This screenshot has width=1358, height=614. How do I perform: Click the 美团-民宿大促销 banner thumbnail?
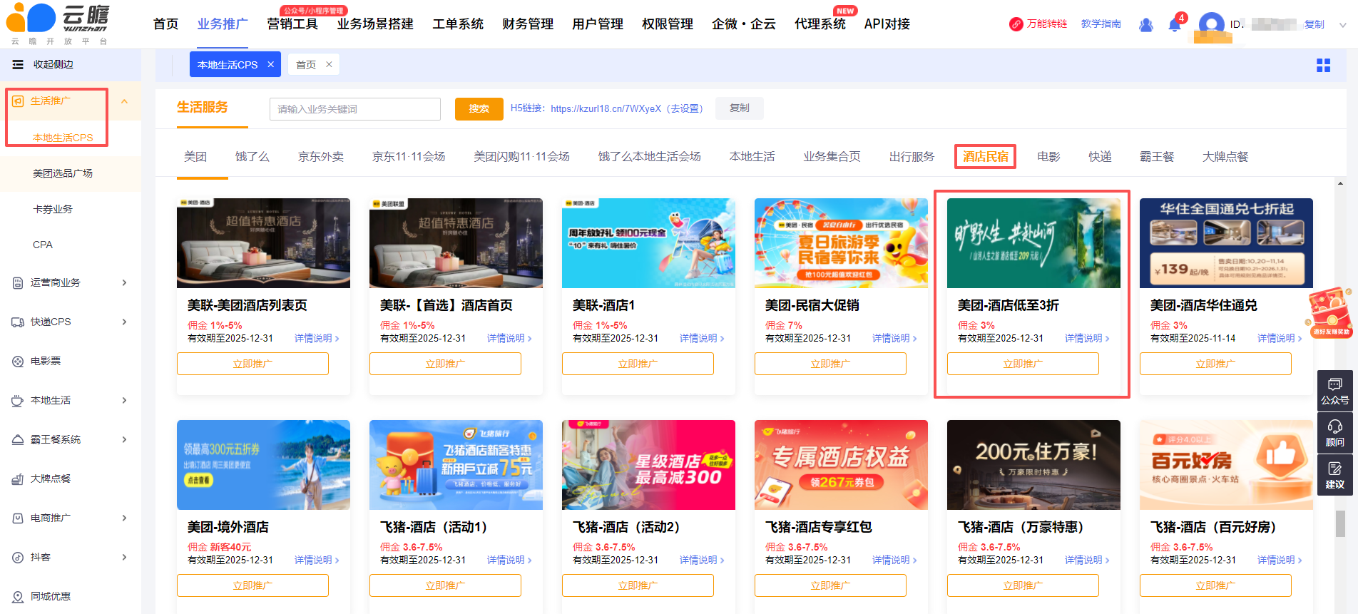[x=840, y=243]
